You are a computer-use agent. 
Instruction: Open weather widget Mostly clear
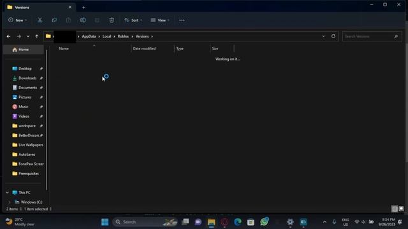(x=20, y=222)
